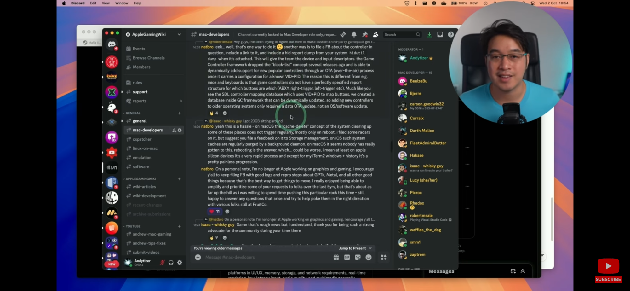Open Discord help question mark icon

pos(451,34)
